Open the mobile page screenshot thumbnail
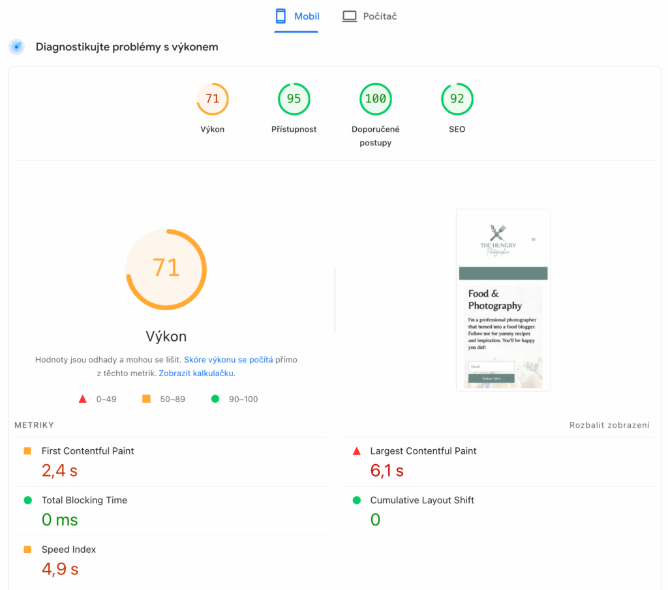Screen dimensions: 668x590 pos(503,300)
